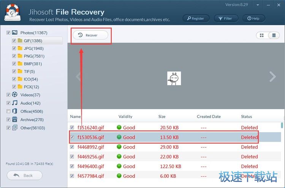Open the title bar dropdown menu arrow
The width and height of the screenshot is (285, 188).
[x=258, y=5]
